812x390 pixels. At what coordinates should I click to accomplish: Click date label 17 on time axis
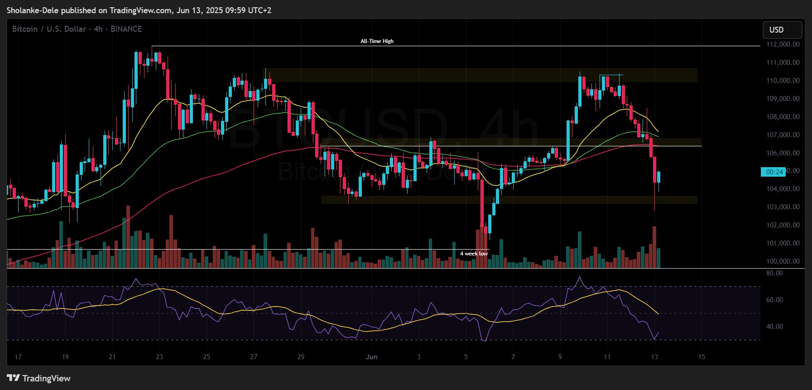tap(18, 357)
